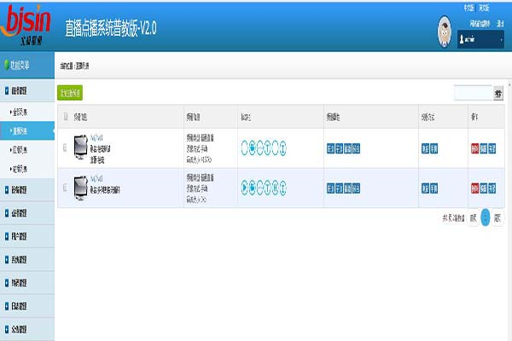This screenshot has width=512, height=341.
Task: Tick the checkbox of the first channel row
Action: tap(65, 147)
